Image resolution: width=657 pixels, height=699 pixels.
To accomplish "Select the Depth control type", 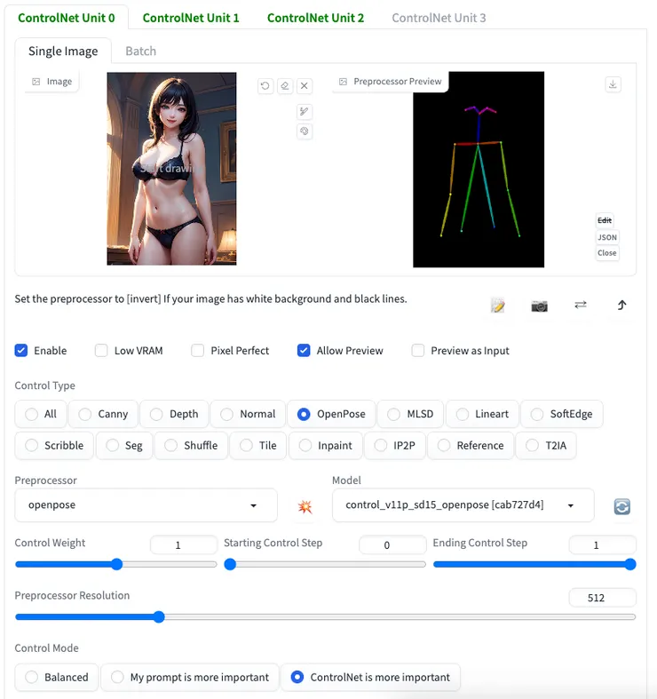I will (174, 414).
